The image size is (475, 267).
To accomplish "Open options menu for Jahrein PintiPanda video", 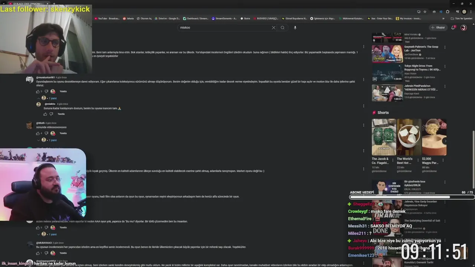I will [x=445, y=86].
